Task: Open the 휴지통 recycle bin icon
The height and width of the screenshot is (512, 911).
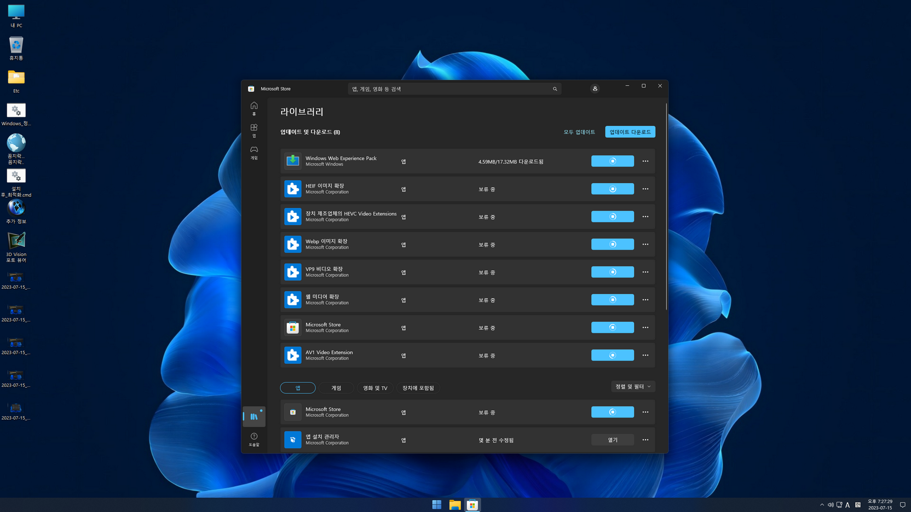Action: click(16, 48)
